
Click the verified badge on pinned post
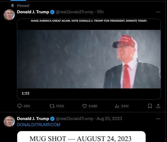click(x=52, y=12)
